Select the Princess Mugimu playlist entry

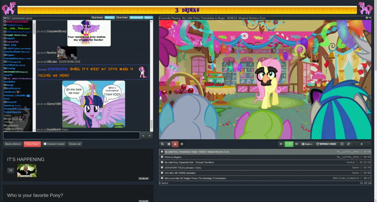pos(265,157)
